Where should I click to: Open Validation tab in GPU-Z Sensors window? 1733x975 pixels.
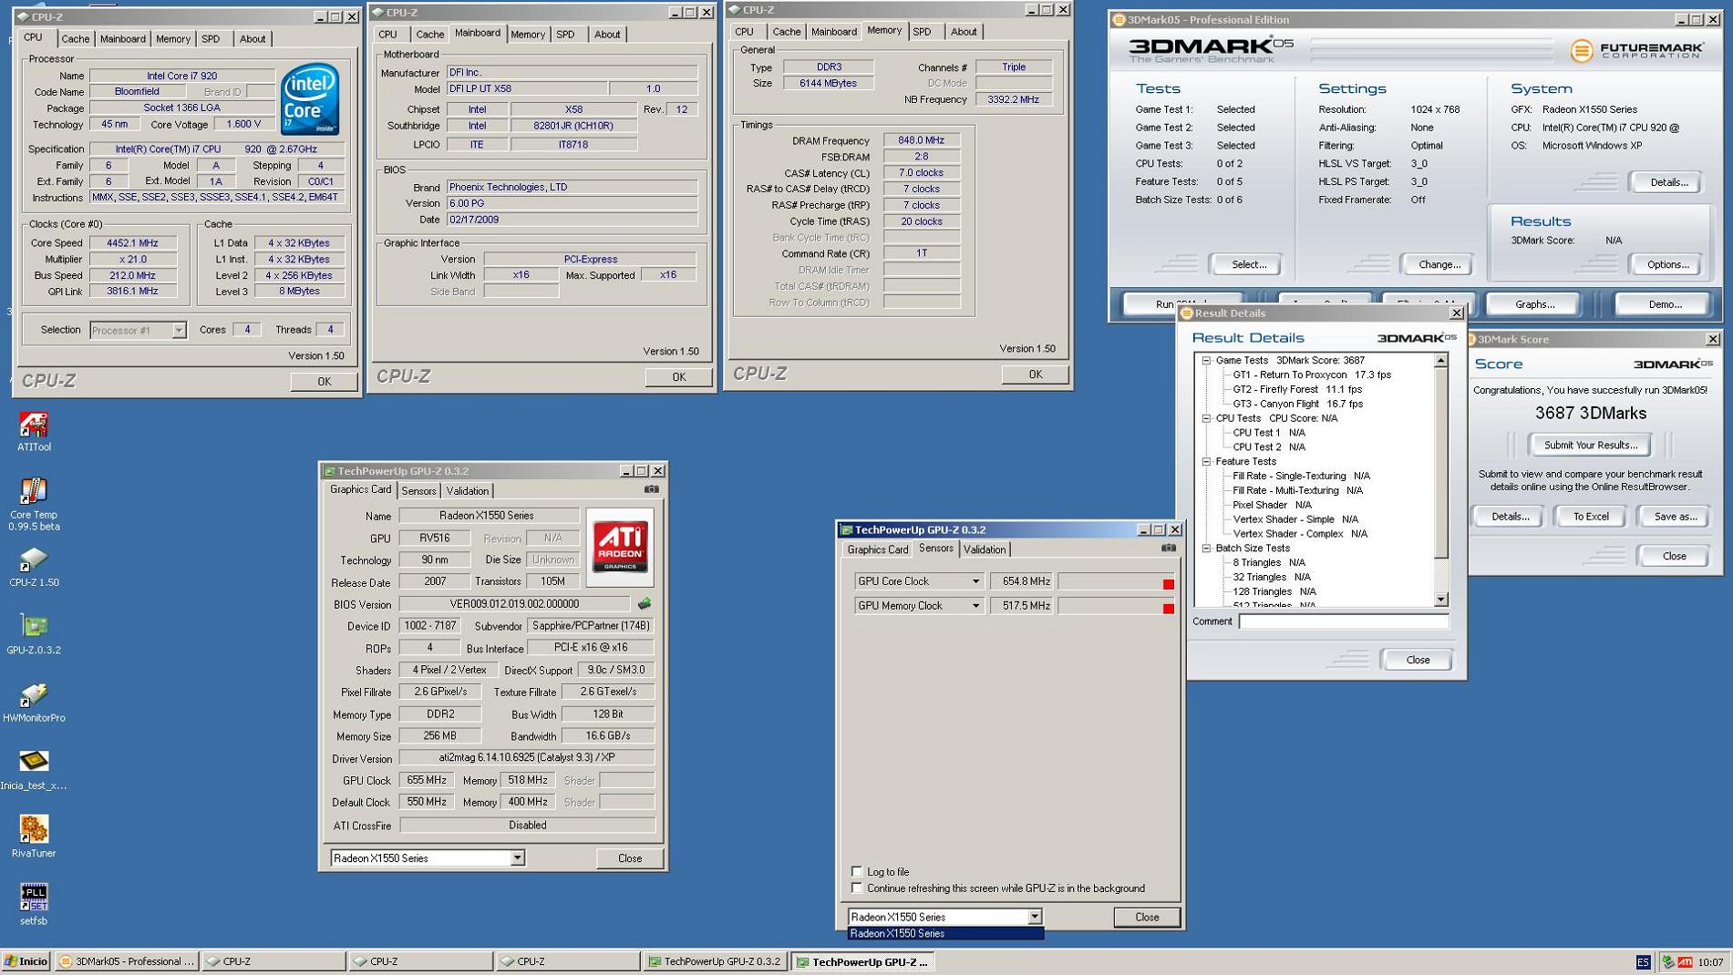point(985,549)
